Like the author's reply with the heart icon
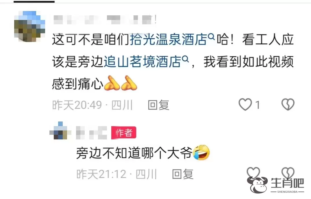Image resolution: width=311 pixels, height=199 pixels. click(x=253, y=173)
